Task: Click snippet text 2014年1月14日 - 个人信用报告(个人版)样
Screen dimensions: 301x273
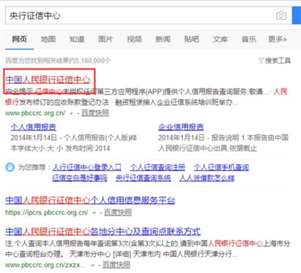Action: (74, 137)
